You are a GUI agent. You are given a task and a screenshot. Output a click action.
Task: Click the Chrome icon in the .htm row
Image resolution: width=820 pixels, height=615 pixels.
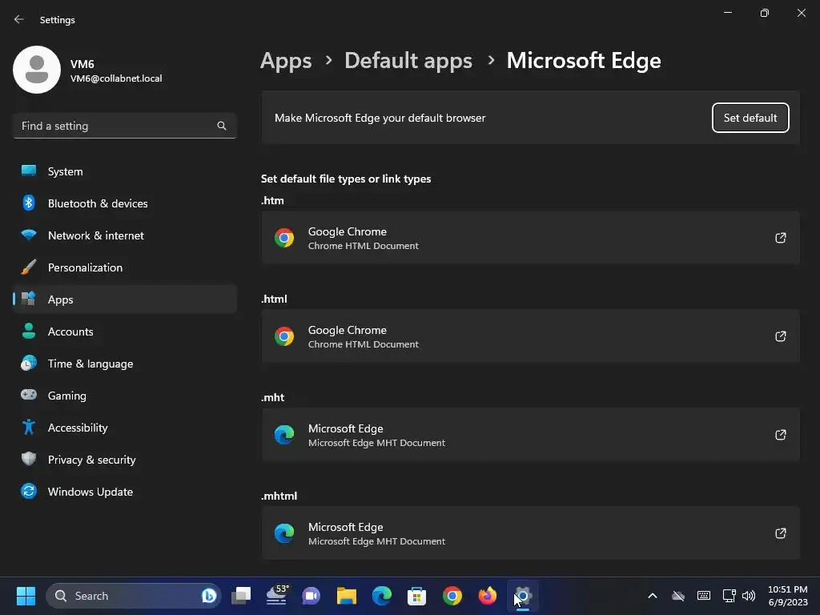click(284, 238)
